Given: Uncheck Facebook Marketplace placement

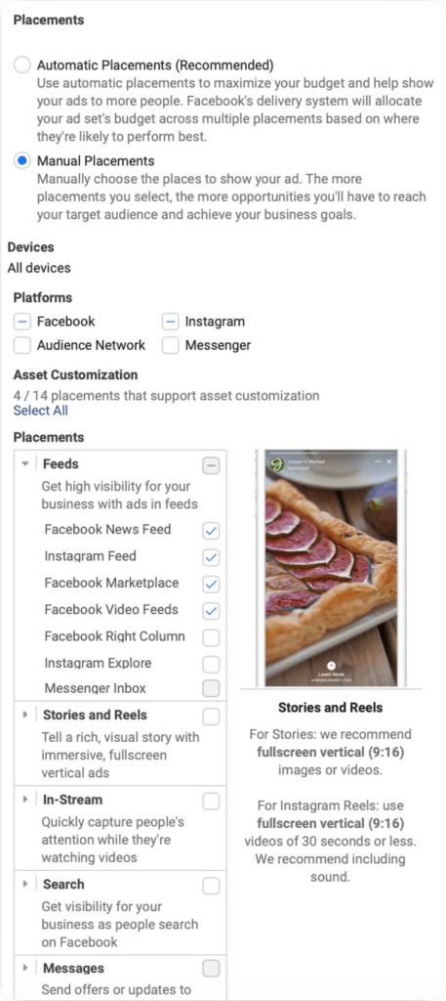Looking at the screenshot, I should (x=211, y=584).
